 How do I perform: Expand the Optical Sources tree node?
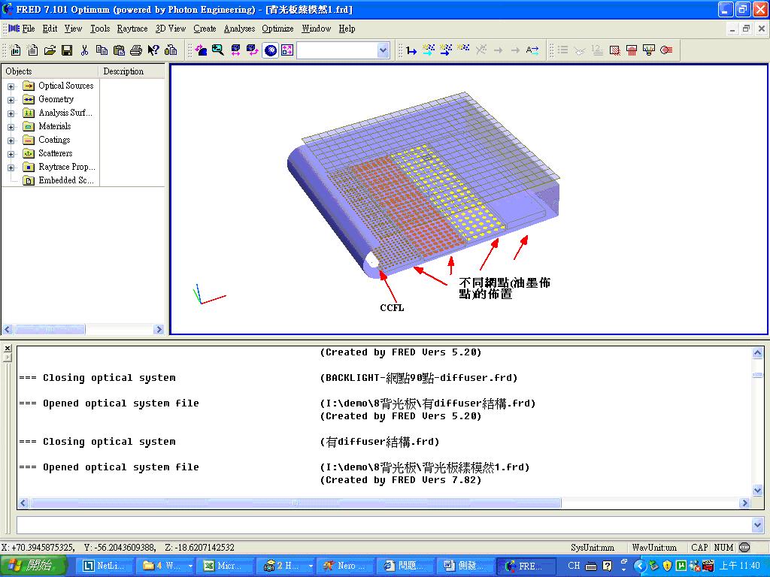pos(11,86)
